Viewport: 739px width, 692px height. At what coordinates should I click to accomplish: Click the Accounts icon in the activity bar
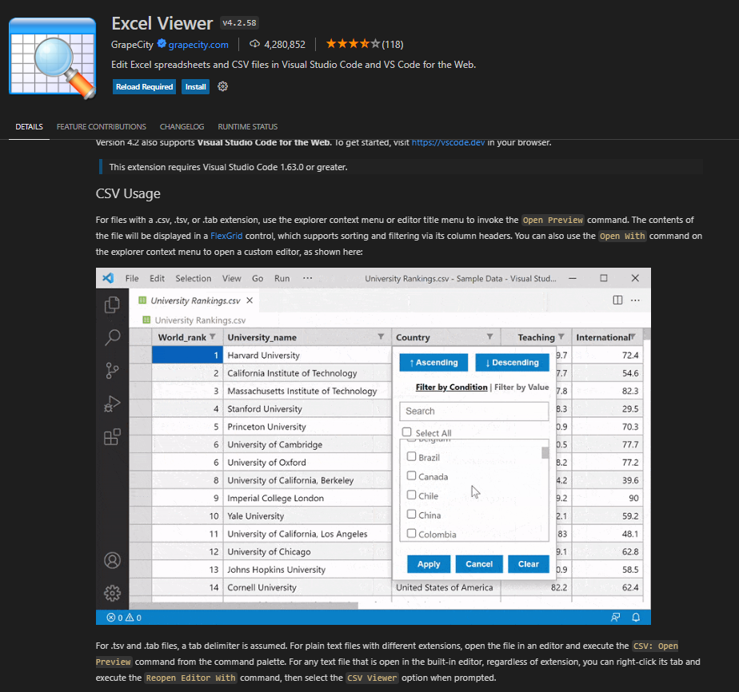point(112,560)
